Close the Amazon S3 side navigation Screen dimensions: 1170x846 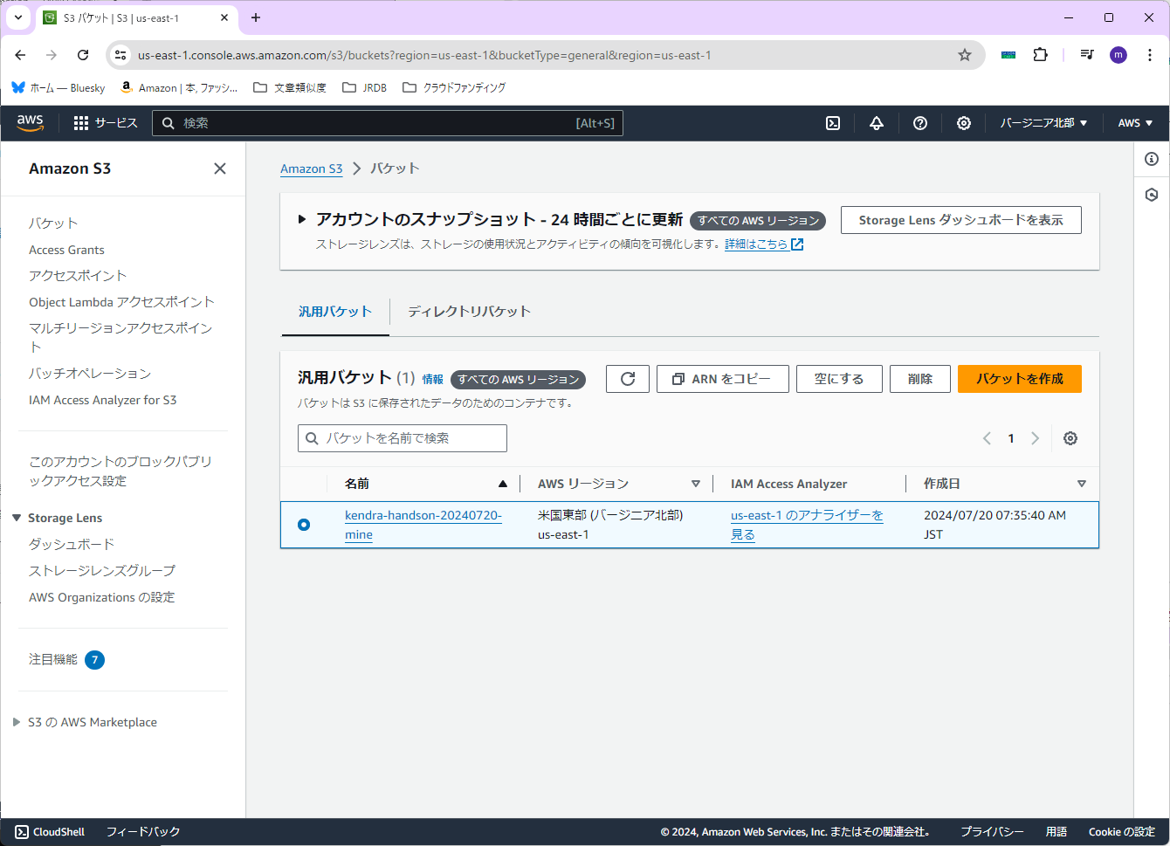coord(220,169)
